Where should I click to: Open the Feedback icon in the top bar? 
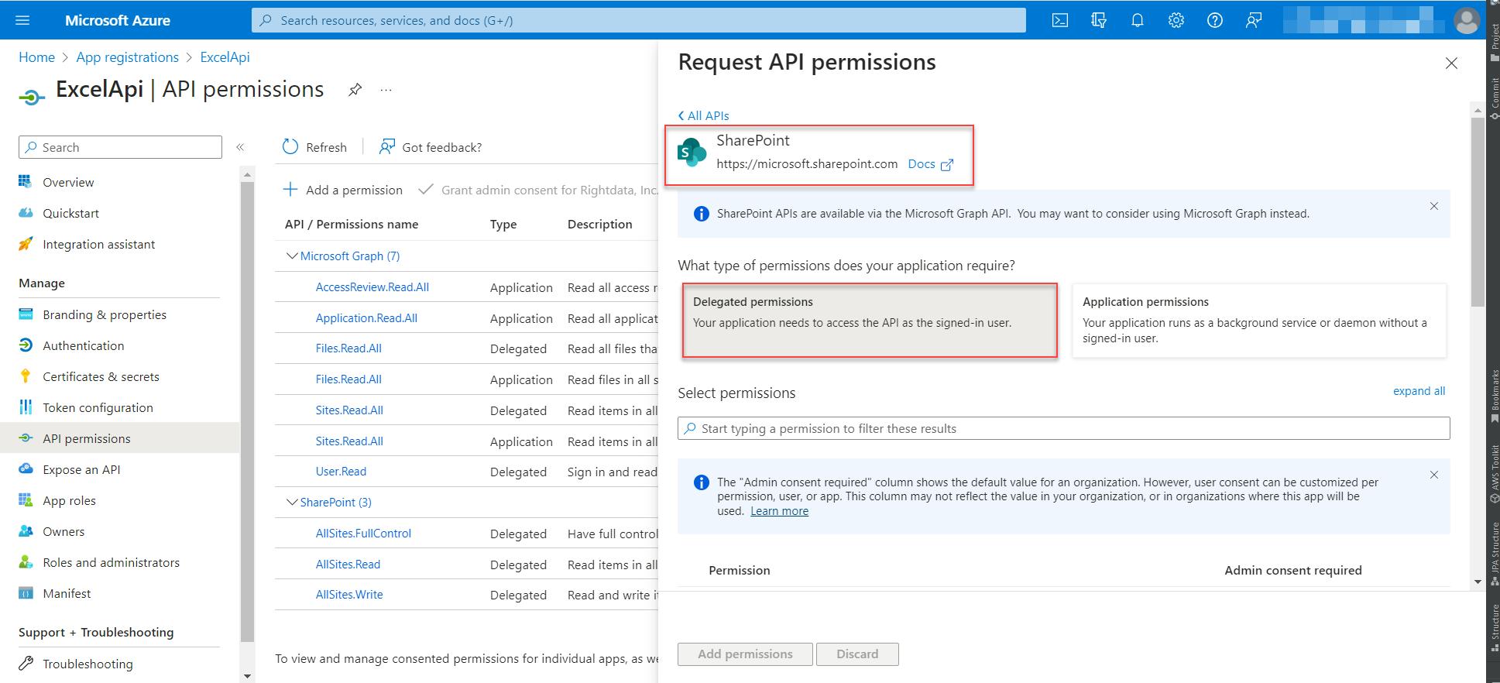coord(1253,21)
